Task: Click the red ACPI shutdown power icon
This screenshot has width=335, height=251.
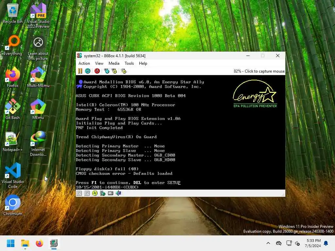Action: (x=97, y=71)
